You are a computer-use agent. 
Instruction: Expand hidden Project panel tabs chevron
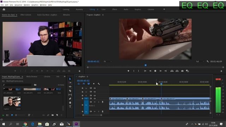tap(65, 77)
